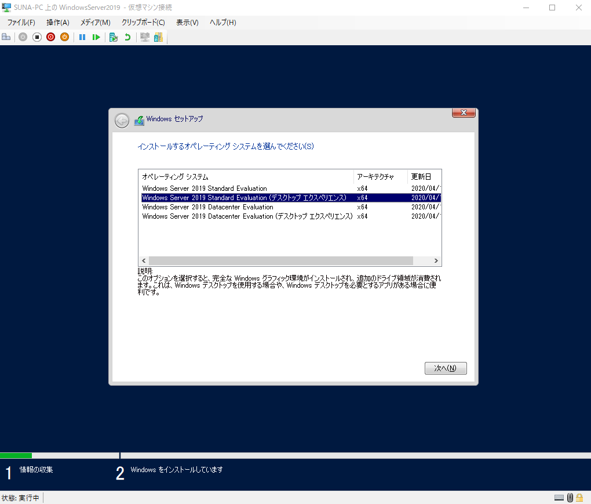Click the mouse icon in the status bar
This screenshot has height=504, width=591.
click(x=570, y=498)
